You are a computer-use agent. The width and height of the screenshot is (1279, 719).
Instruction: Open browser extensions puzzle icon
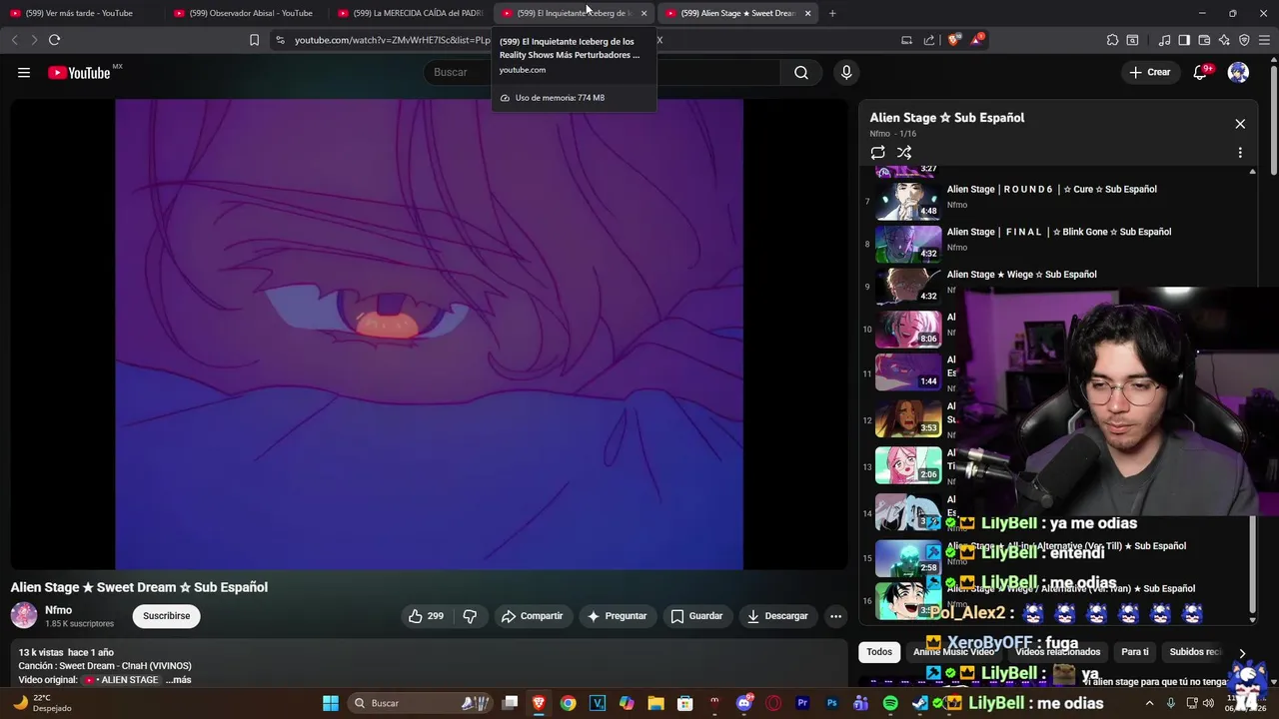tap(1112, 40)
